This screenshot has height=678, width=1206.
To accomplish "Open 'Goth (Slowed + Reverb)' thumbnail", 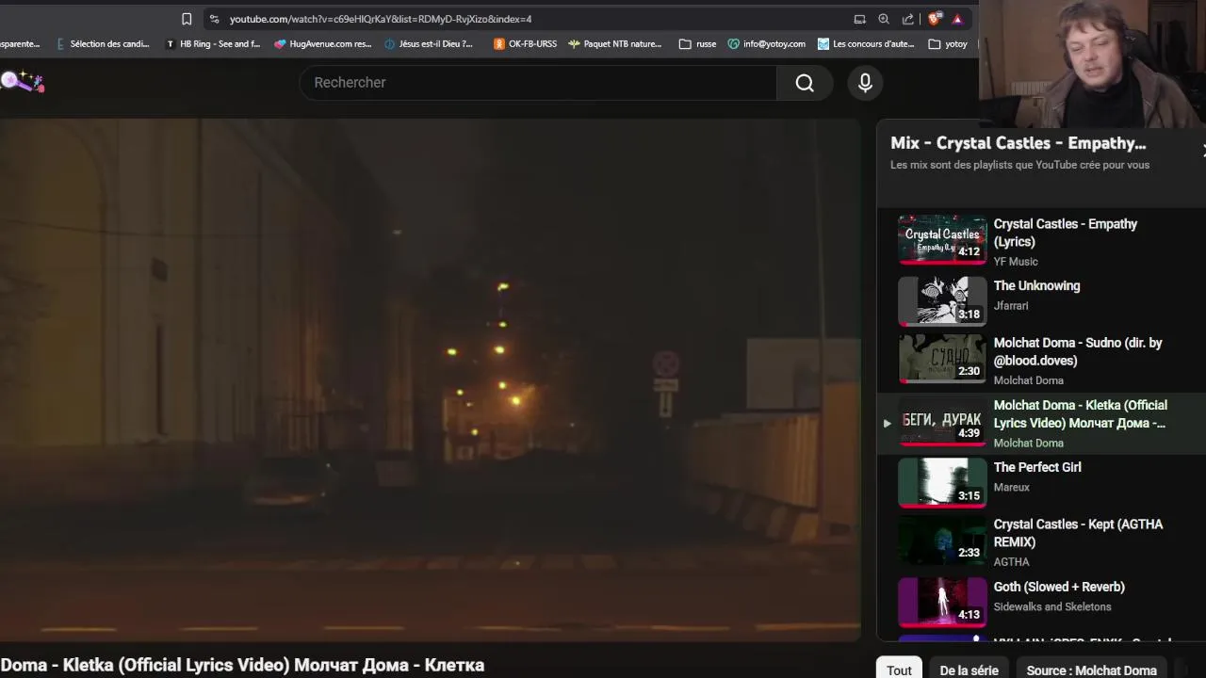I will [x=942, y=603].
